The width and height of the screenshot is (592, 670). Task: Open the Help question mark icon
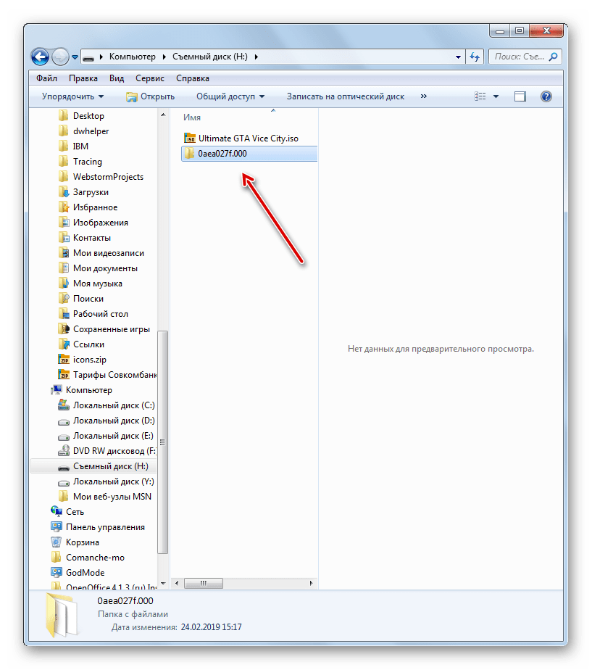point(546,96)
